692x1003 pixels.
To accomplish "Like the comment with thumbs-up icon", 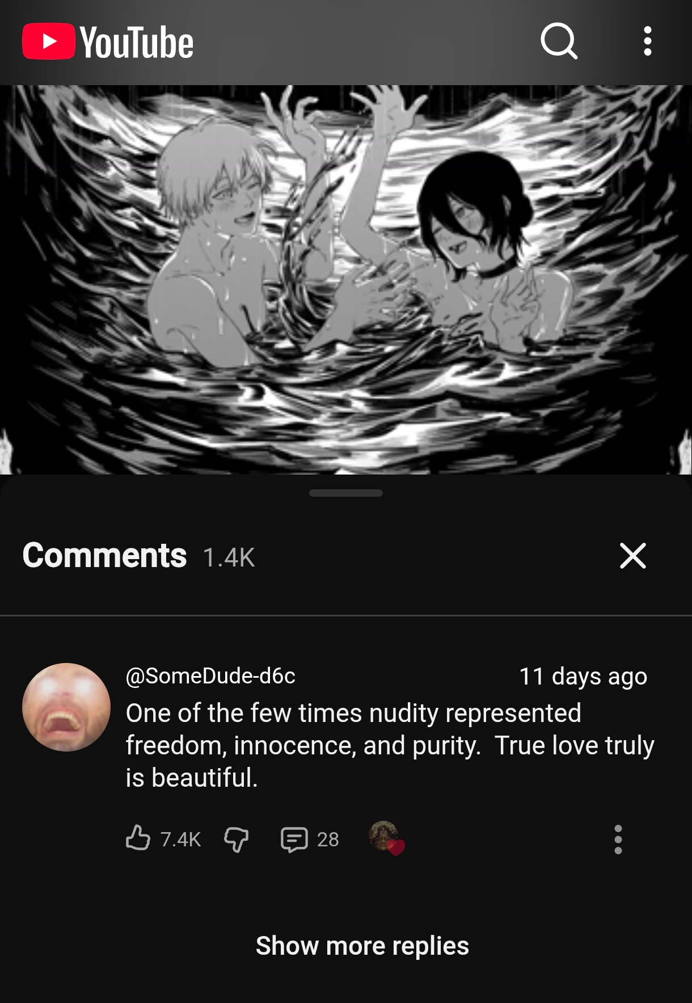I will pos(138,838).
